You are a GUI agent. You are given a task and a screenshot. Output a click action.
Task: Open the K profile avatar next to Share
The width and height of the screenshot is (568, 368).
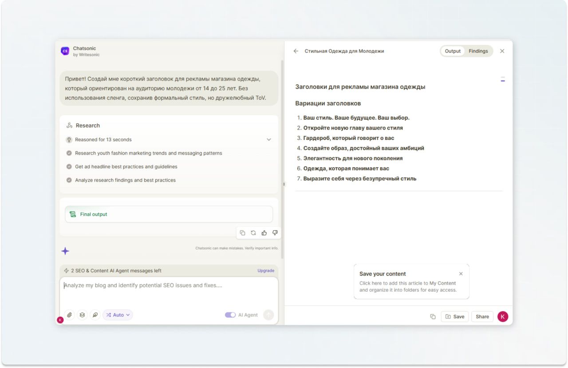point(503,317)
